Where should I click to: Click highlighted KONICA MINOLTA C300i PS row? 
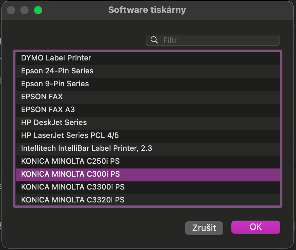148,174
